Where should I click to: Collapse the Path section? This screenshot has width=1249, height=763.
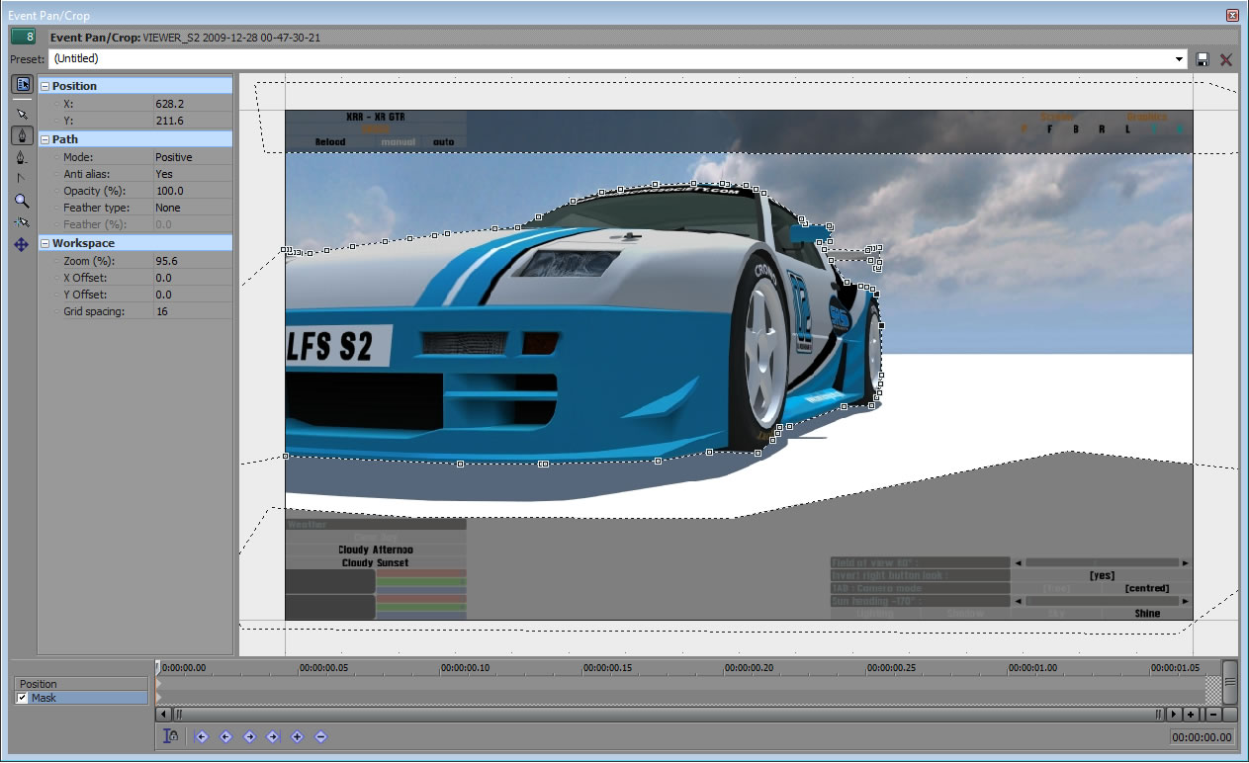[x=45, y=139]
